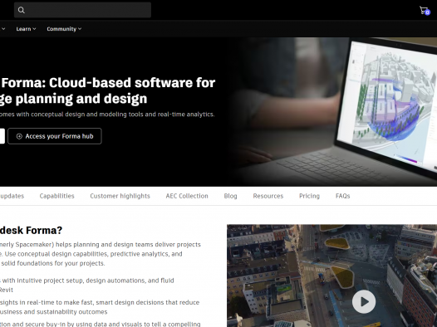Select the Pricing tab
Image resolution: width=437 pixels, height=327 pixels.
click(309, 196)
